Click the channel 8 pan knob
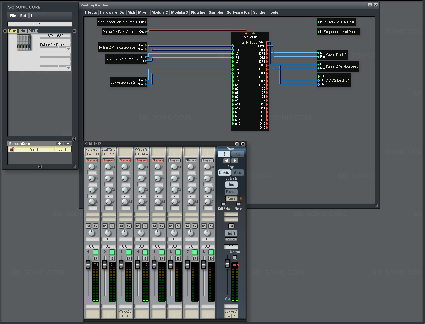The image size is (425, 324). 207,233
